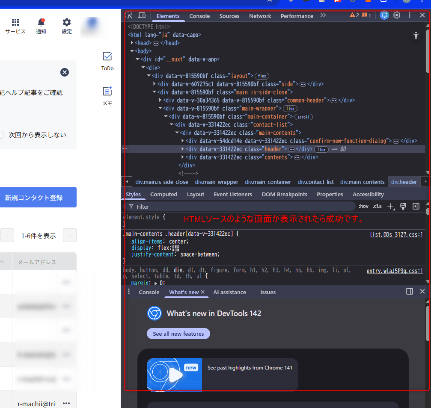Toggle the .cls element classes button

pyautogui.click(x=377, y=206)
